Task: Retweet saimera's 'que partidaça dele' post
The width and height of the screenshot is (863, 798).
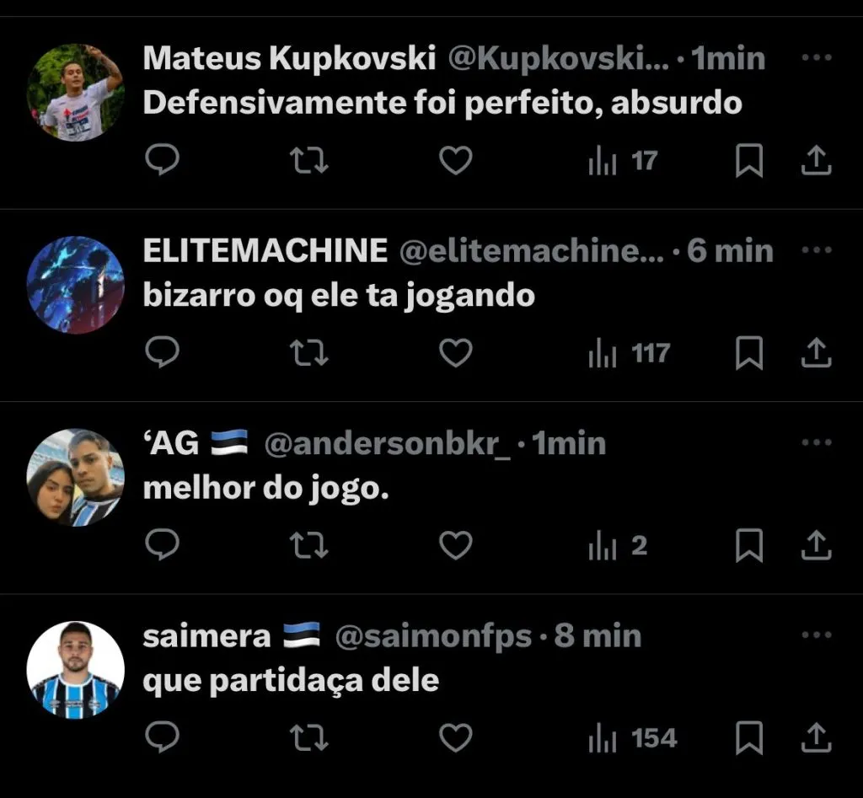Action: (308, 737)
